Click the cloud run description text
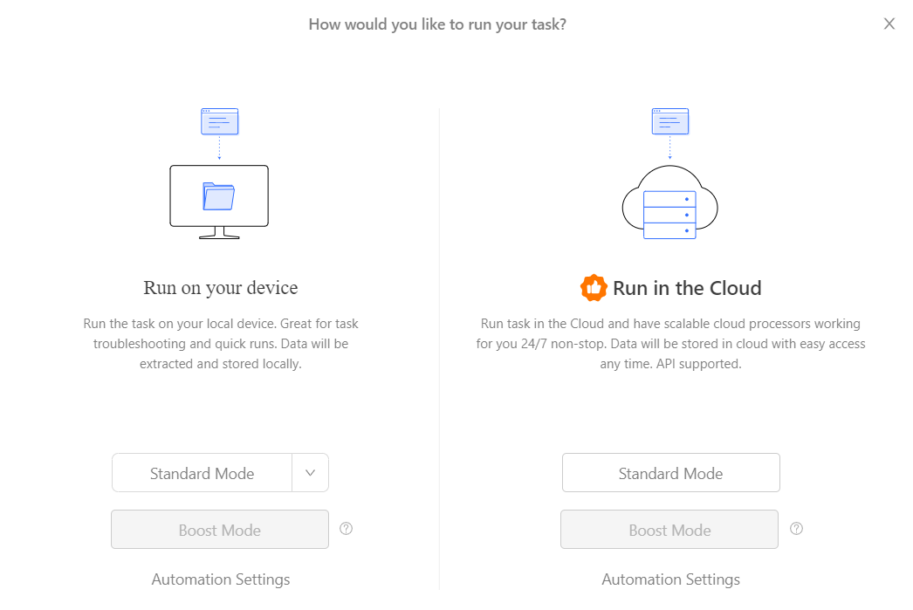This screenshot has height=610, width=913. pyautogui.click(x=670, y=344)
